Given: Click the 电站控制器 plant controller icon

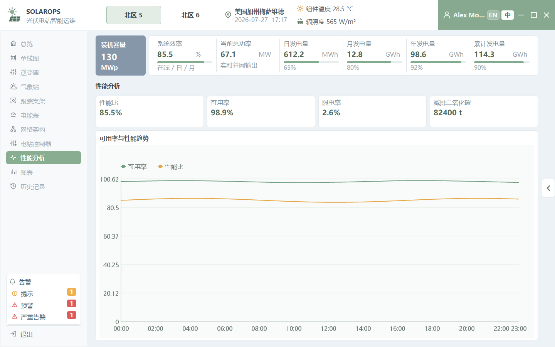Looking at the screenshot, I should coord(13,143).
